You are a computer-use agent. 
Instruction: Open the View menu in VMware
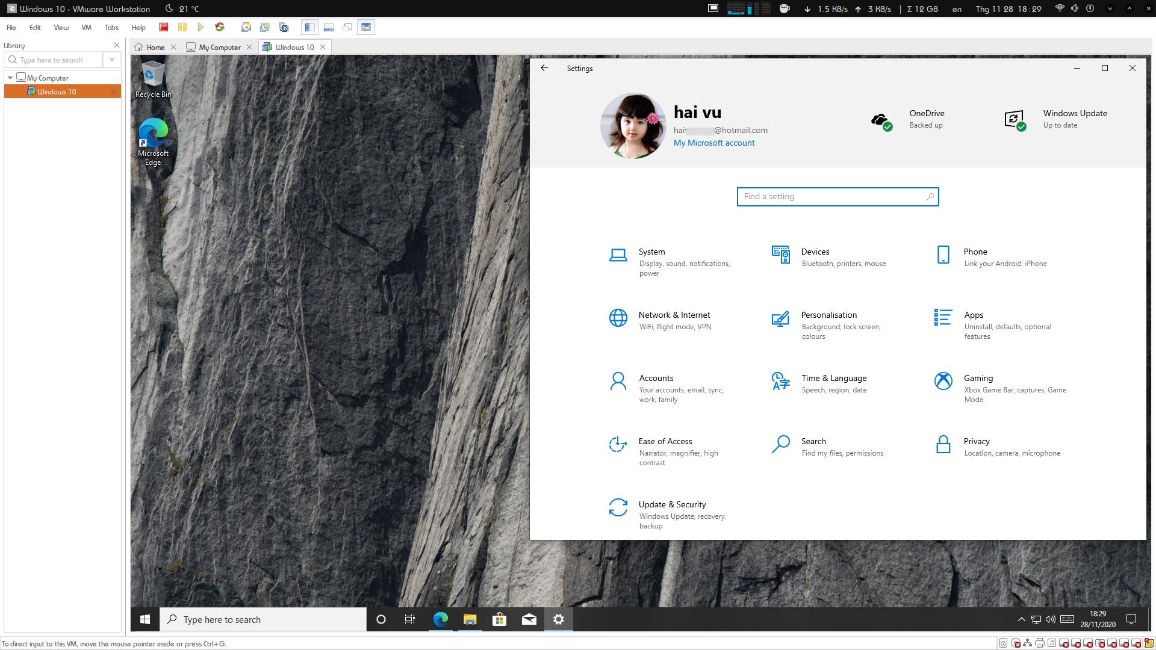tap(61, 28)
